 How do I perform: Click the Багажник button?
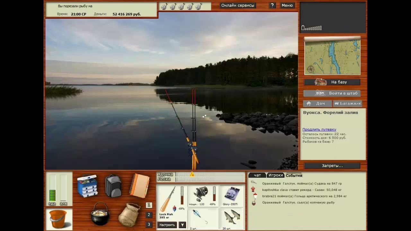pyautogui.click(x=348, y=103)
